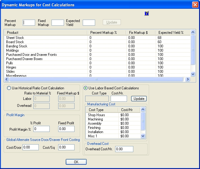200x169 pixels.
Task: Click the Cost/Door input field
Action: click(x=31, y=147)
